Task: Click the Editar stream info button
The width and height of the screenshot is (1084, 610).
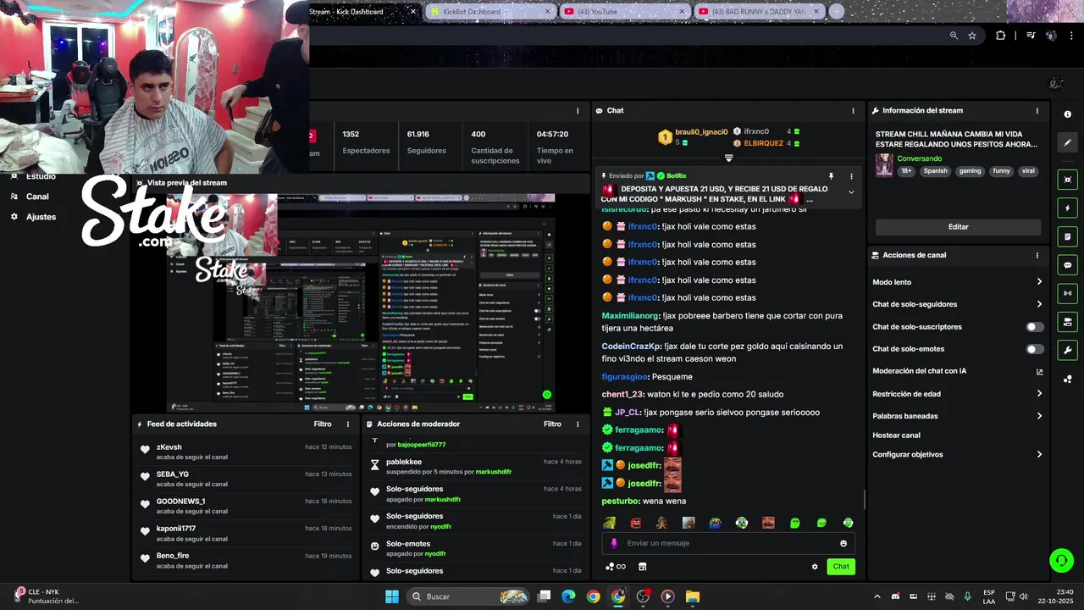Action: (958, 227)
